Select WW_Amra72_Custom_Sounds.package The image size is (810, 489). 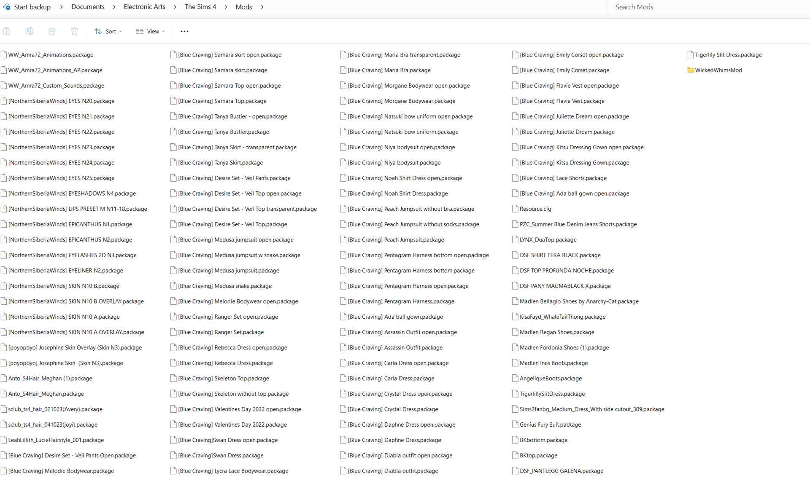click(x=52, y=85)
